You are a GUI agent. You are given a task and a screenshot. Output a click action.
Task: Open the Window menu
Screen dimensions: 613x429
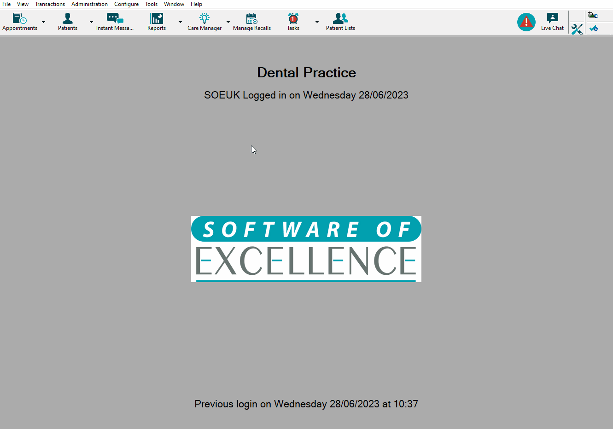click(174, 4)
